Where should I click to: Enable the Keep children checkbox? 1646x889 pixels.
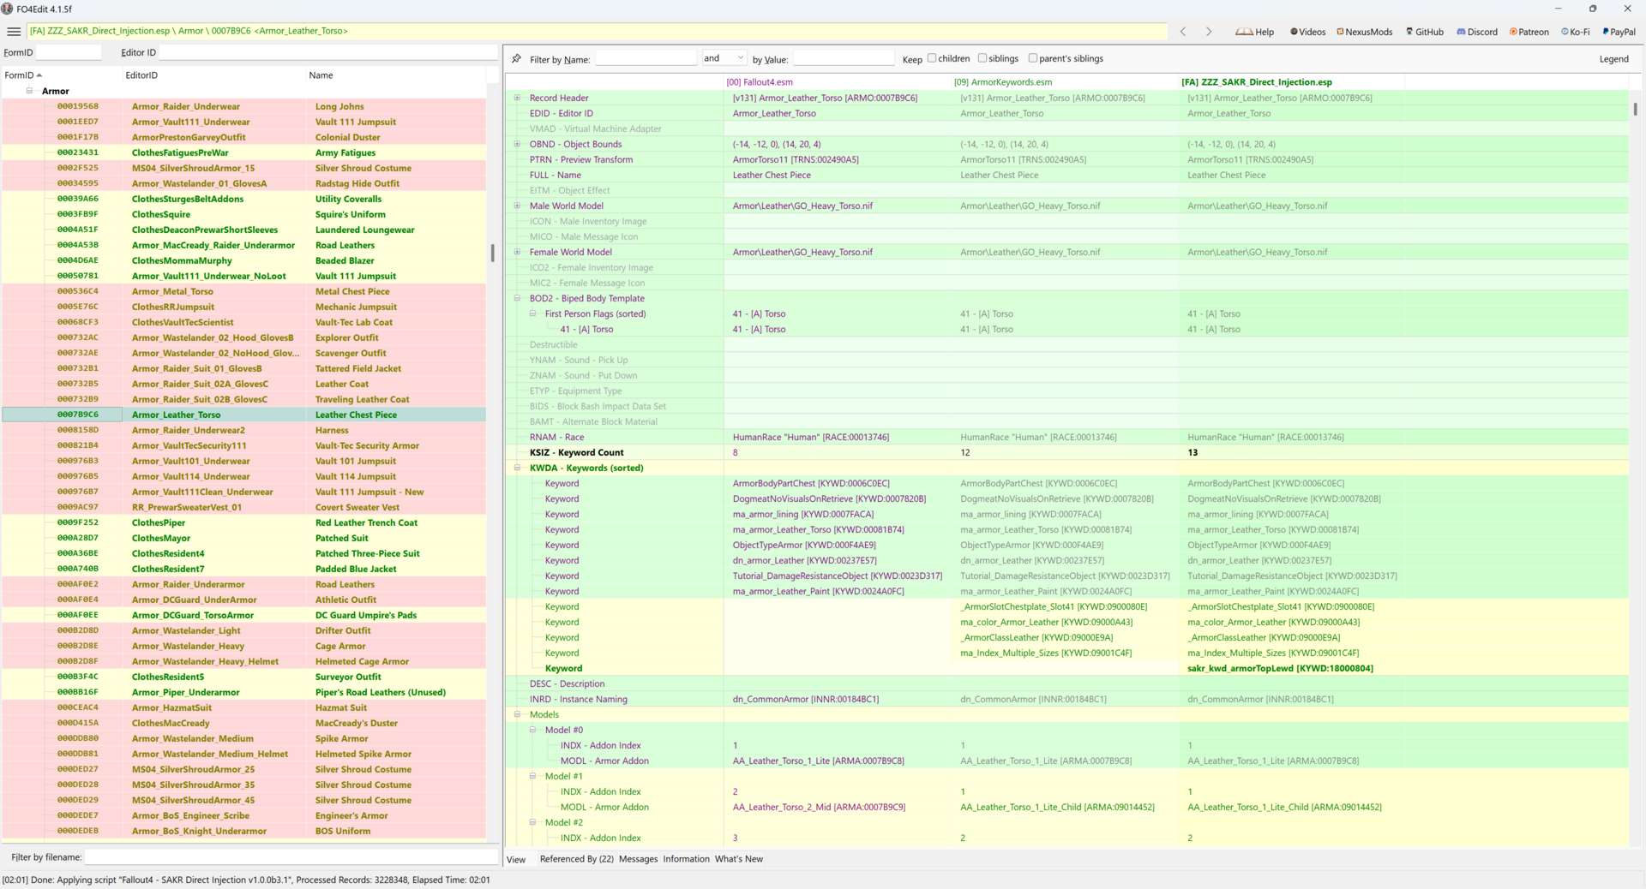[x=932, y=58]
